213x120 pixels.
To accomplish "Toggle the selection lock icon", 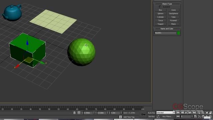I will tap(74, 113).
